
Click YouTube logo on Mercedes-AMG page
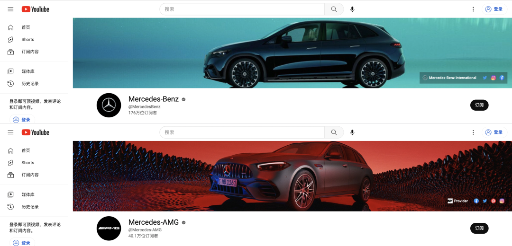click(x=36, y=132)
